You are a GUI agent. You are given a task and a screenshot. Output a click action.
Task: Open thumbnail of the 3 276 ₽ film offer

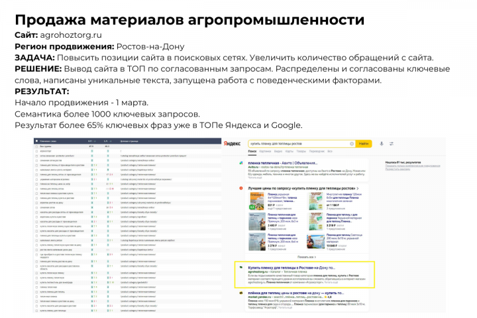[x=257, y=242]
